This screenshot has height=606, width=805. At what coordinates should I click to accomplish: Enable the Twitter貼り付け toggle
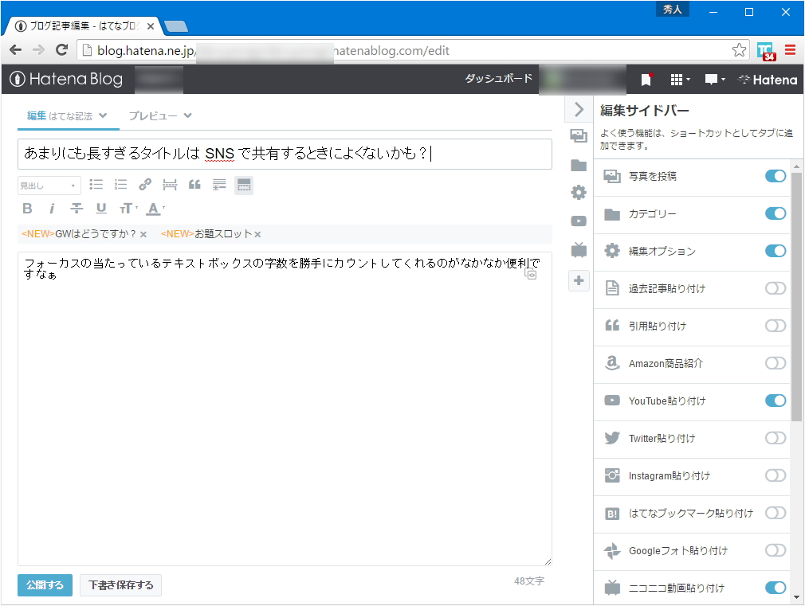(774, 438)
